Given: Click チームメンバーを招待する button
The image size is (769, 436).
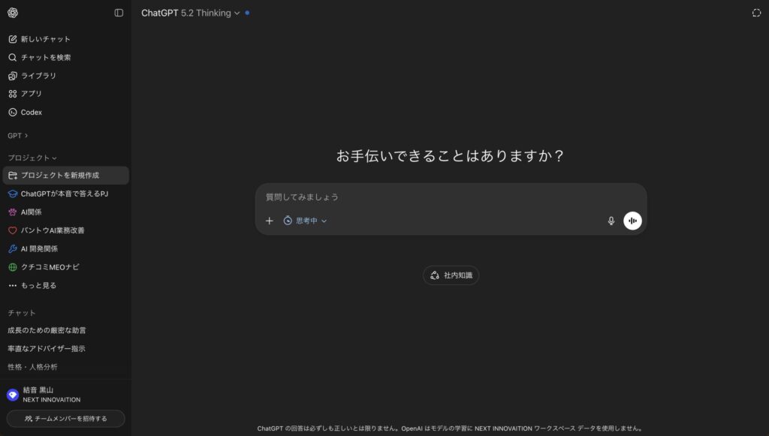Looking at the screenshot, I should coord(66,418).
